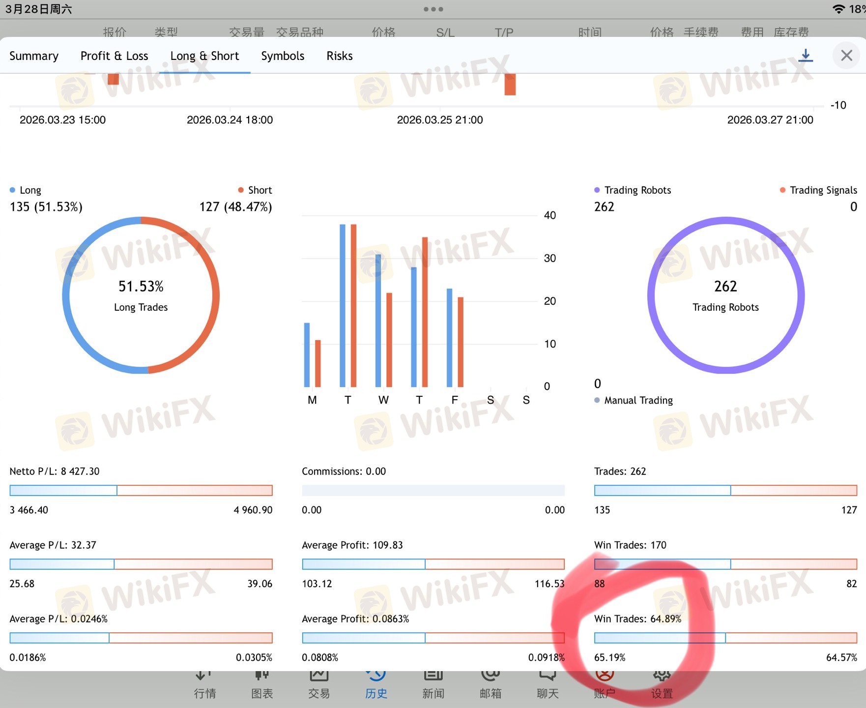This screenshot has height=708, width=866.
Task: View the Risks tab
Action: pyautogui.click(x=340, y=56)
